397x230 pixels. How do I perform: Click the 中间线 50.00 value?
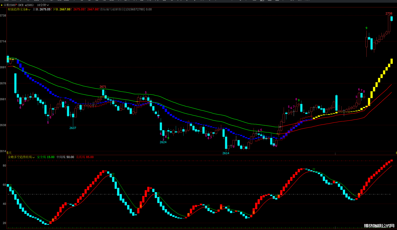(65, 157)
